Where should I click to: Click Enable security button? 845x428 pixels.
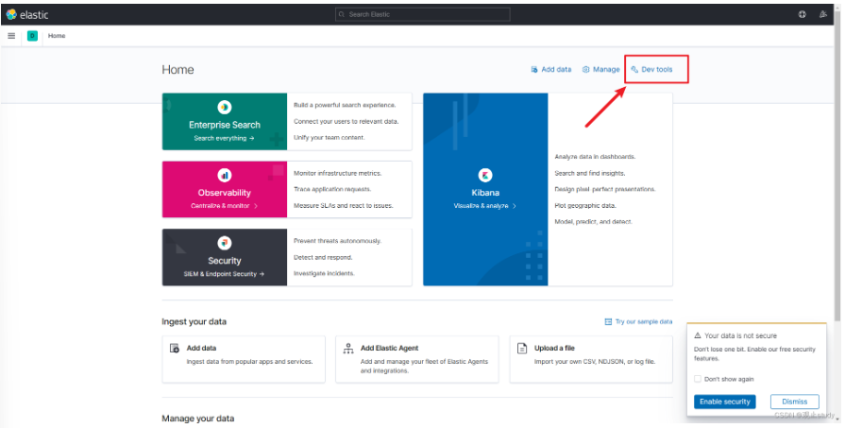coord(725,402)
